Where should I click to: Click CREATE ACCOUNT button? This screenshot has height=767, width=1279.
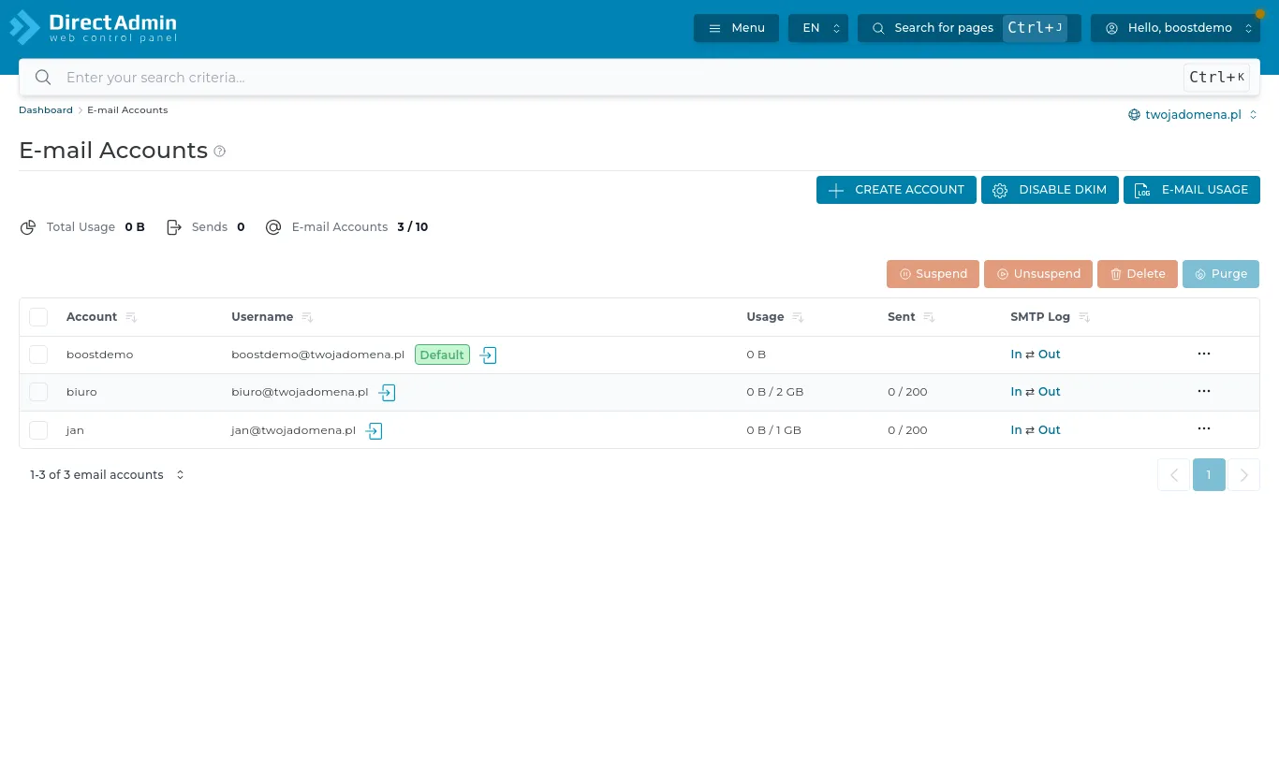coord(896,190)
